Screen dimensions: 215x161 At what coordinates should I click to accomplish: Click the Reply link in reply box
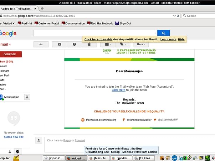67,140
